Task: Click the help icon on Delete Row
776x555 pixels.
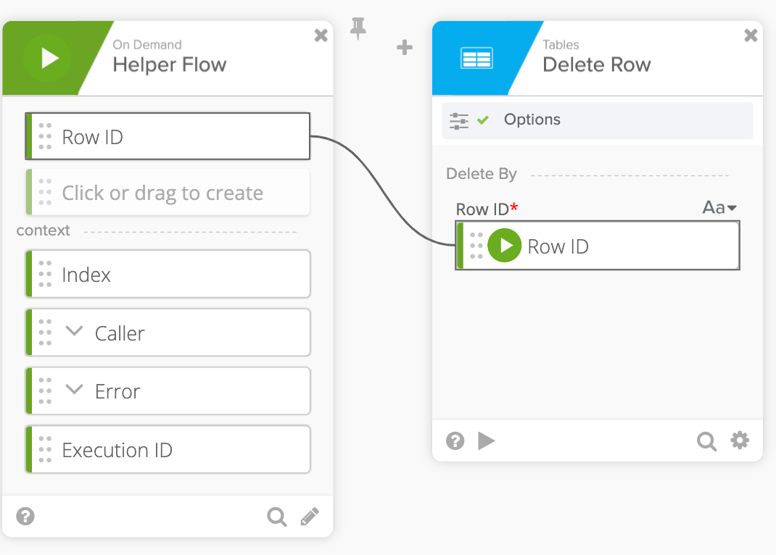Action: click(x=455, y=441)
